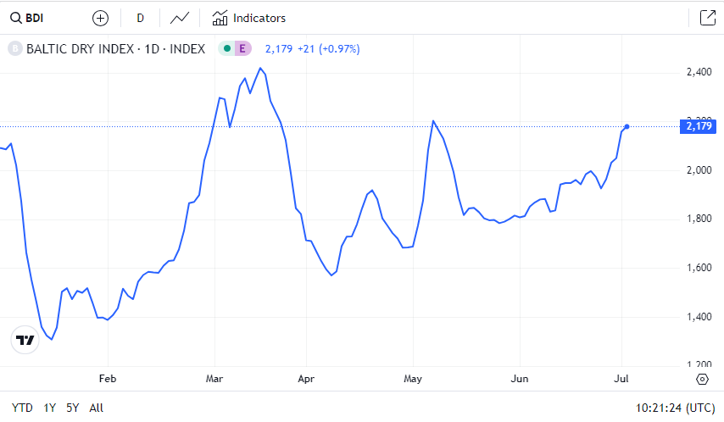Click the green market status dot
This screenshot has width=724, height=422.
[227, 48]
